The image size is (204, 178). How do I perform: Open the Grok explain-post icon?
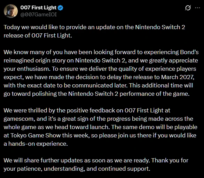(188, 8)
